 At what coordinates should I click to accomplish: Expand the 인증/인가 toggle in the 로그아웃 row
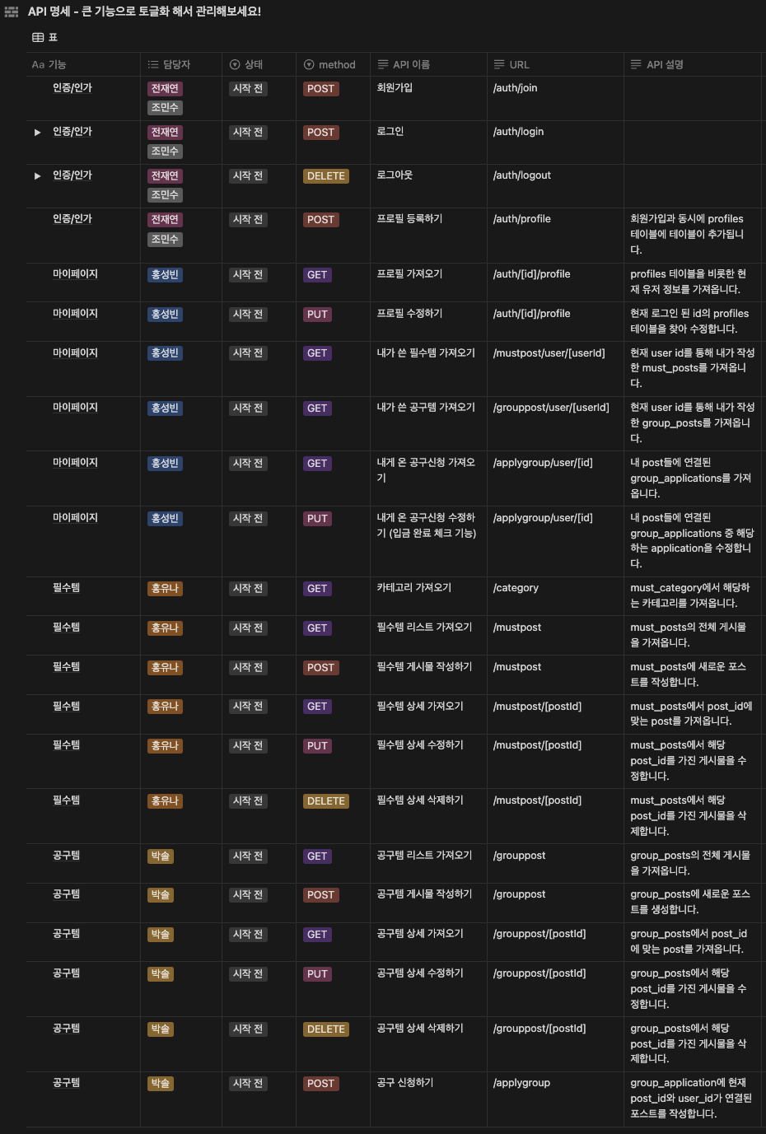click(x=37, y=176)
